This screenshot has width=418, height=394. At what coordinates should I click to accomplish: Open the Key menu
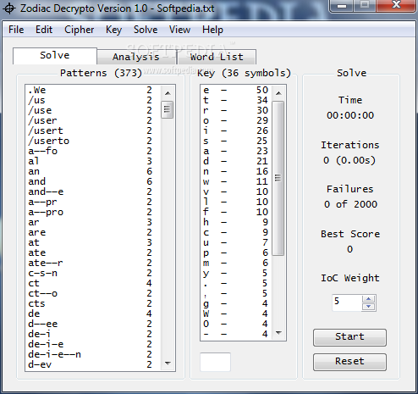pos(113,30)
